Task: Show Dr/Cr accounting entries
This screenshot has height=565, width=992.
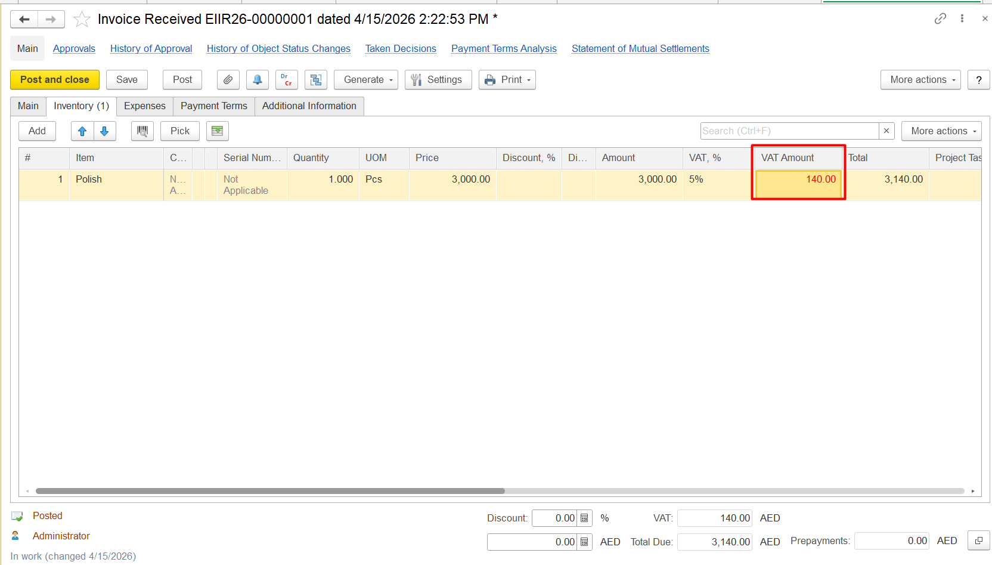Action: click(286, 80)
